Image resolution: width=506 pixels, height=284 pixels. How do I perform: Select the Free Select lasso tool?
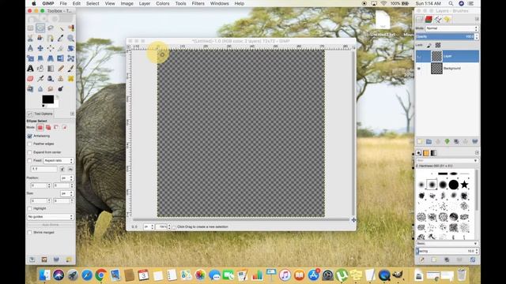(51, 28)
